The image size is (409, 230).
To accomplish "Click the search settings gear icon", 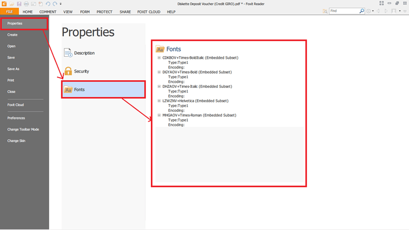I will (x=369, y=11).
